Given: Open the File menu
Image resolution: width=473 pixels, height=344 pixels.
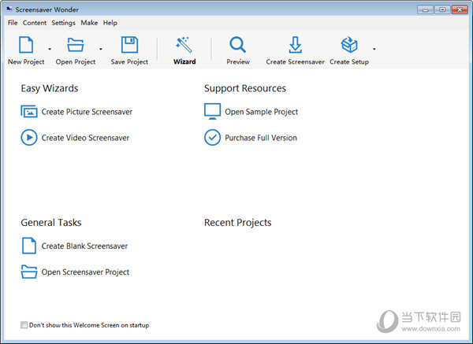Looking at the screenshot, I should (13, 23).
